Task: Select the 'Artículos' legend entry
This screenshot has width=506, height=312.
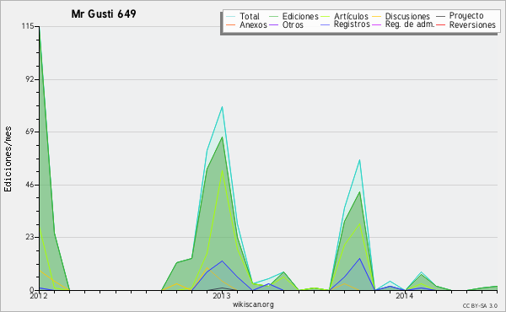Action: pyautogui.click(x=351, y=16)
